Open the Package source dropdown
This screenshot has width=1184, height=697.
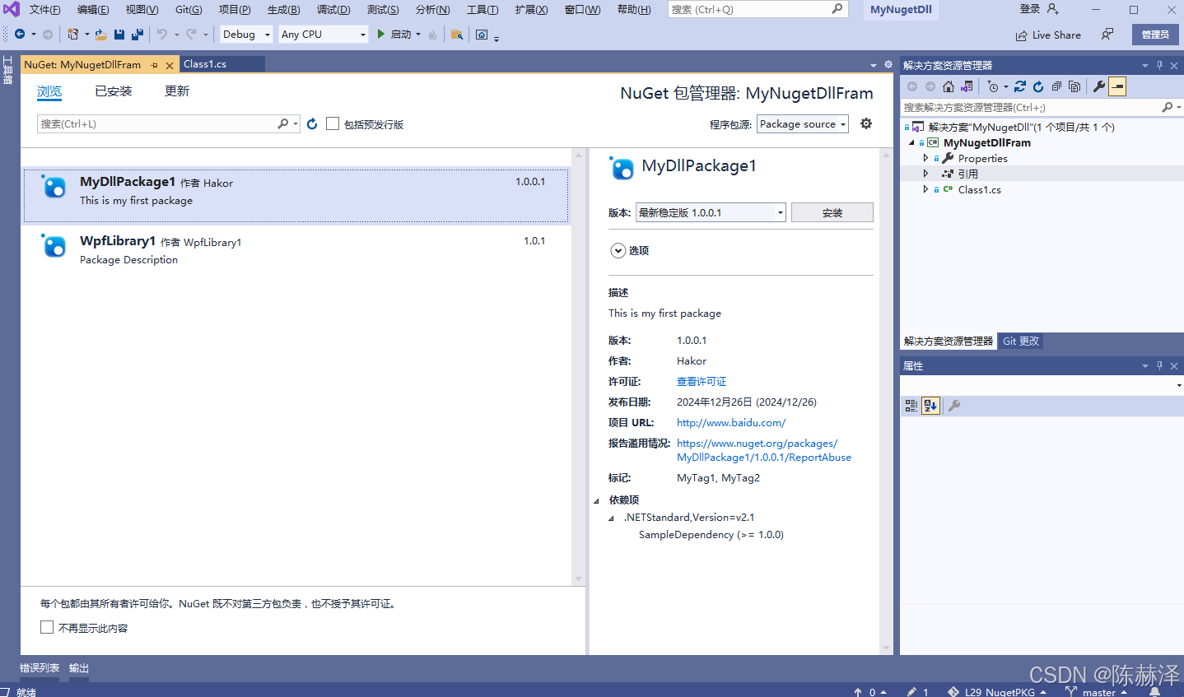point(803,124)
